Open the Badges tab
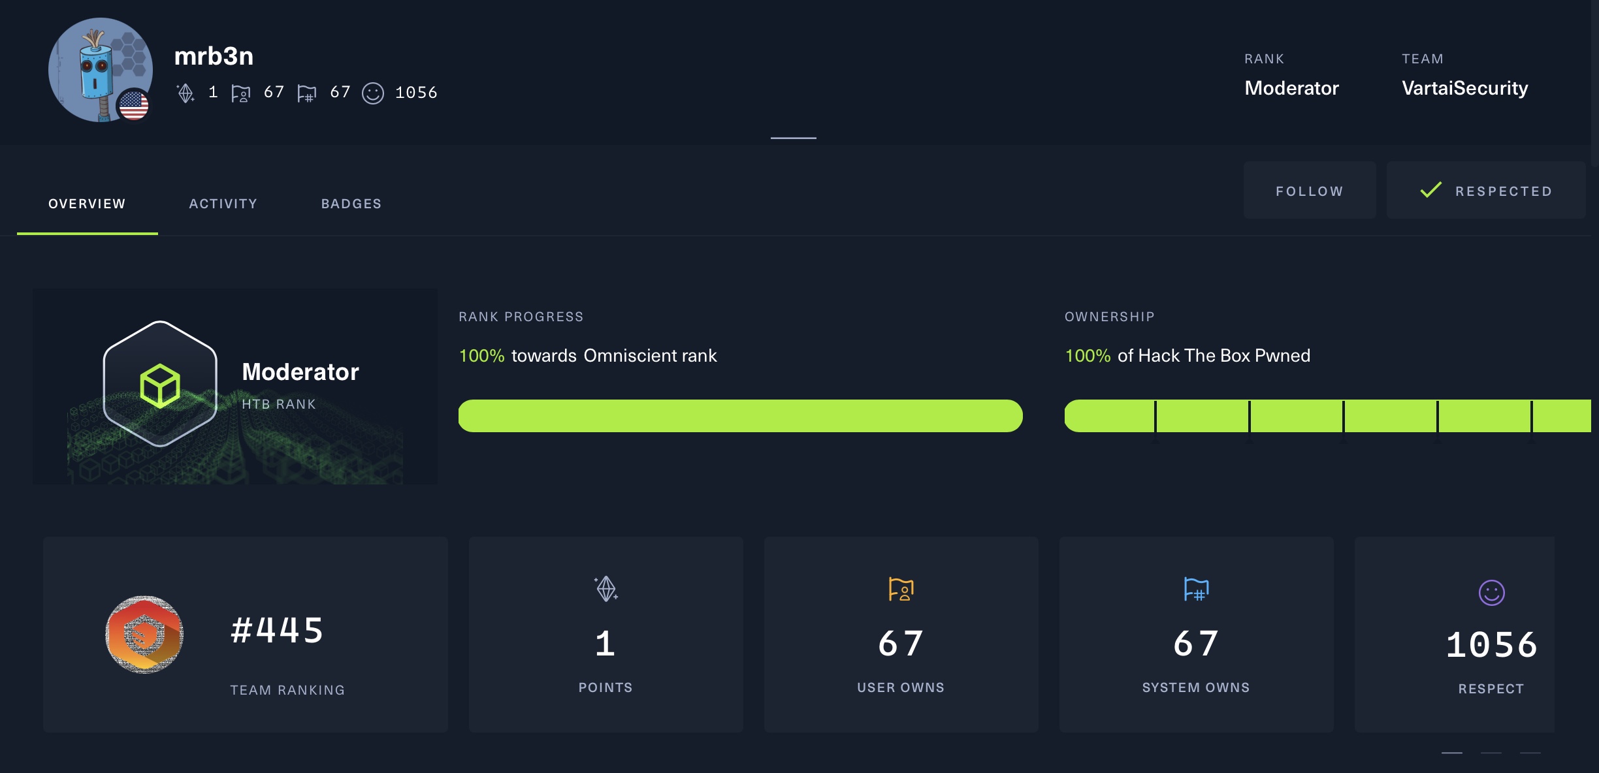Viewport: 1599px width, 773px height. tap(351, 204)
